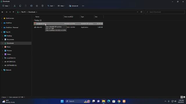Viewport: 186px width, 104px height.
Task: Click the volume speaker tray icon
Action: click(175, 101)
